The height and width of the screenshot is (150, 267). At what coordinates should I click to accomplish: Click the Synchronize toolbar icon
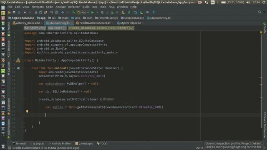(x=19, y=12)
